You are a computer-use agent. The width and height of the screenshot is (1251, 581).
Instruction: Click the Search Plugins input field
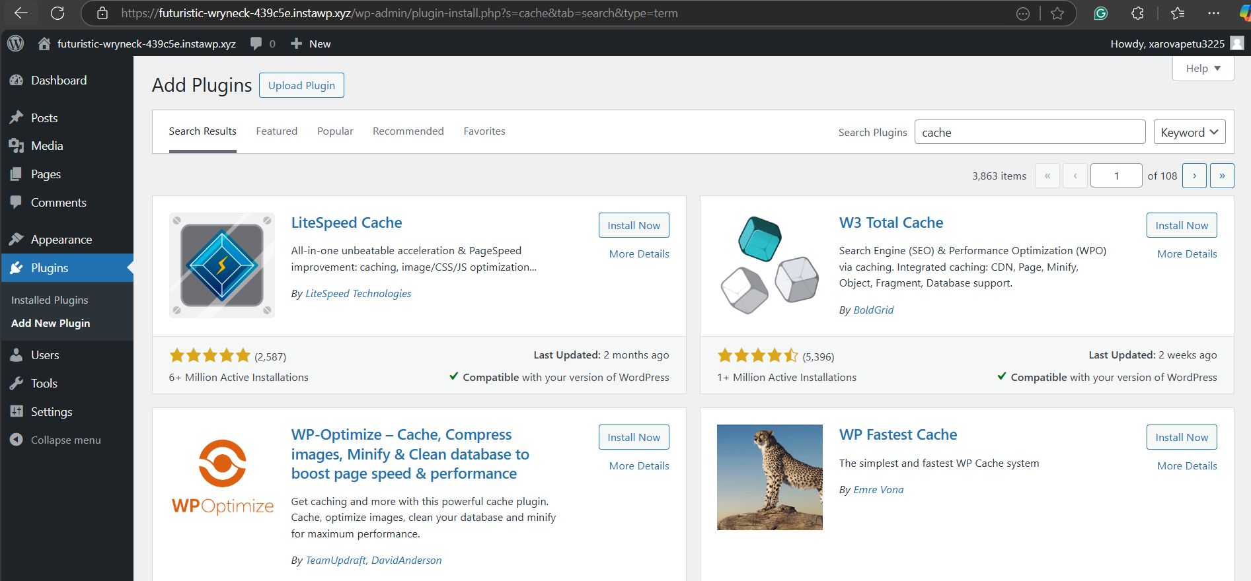click(x=1030, y=132)
